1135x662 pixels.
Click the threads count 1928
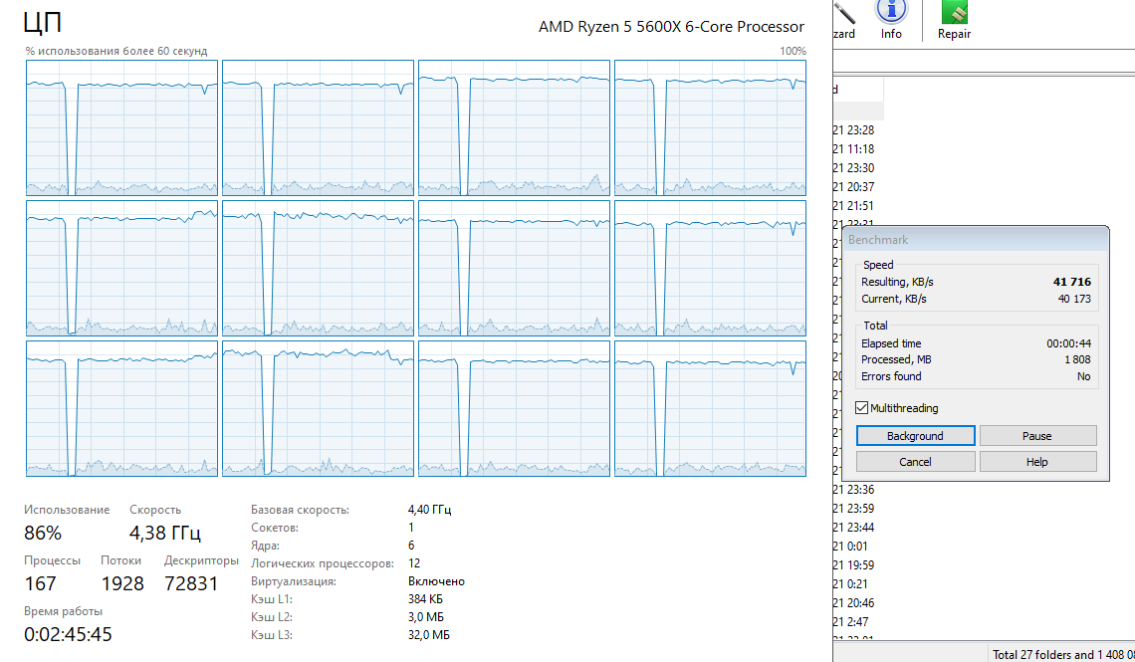tap(122, 583)
